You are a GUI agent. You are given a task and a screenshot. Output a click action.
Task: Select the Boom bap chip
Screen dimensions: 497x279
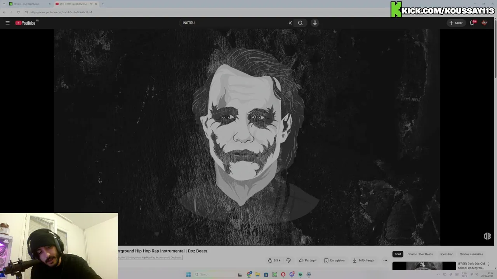(x=446, y=254)
